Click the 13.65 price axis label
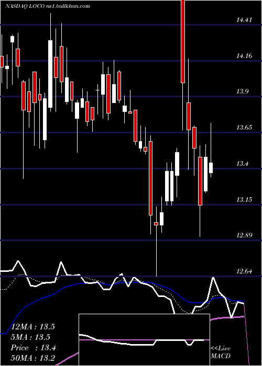Viewport: 262px width, 366px height. point(244,128)
